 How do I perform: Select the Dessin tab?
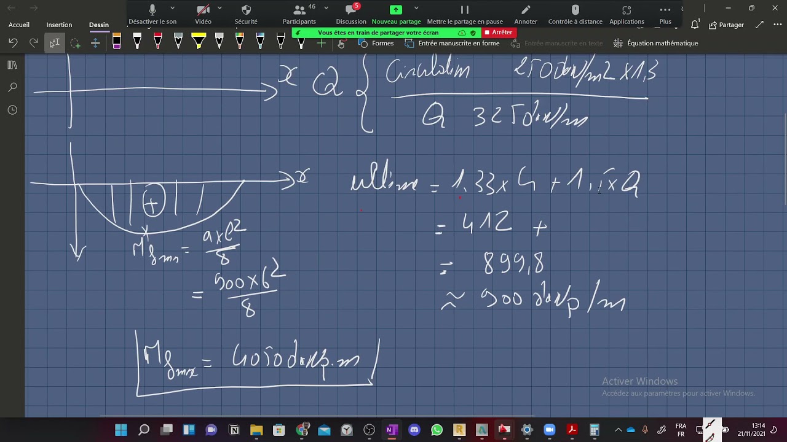click(x=99, y=25)
